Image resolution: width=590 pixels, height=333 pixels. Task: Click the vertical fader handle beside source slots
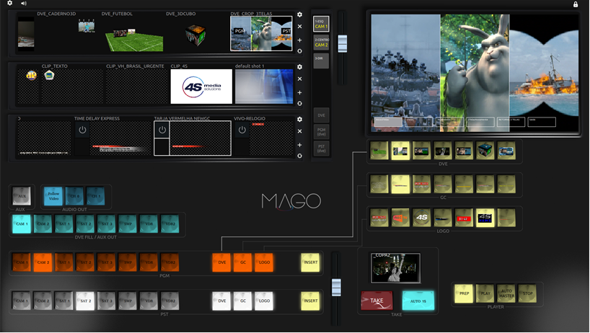[343, 43]
